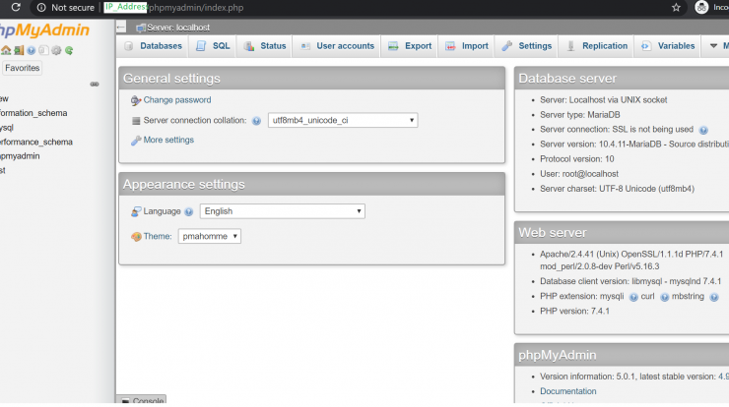
Task: Reload navigation panel green icon
Action: click(x=69, y=50)
